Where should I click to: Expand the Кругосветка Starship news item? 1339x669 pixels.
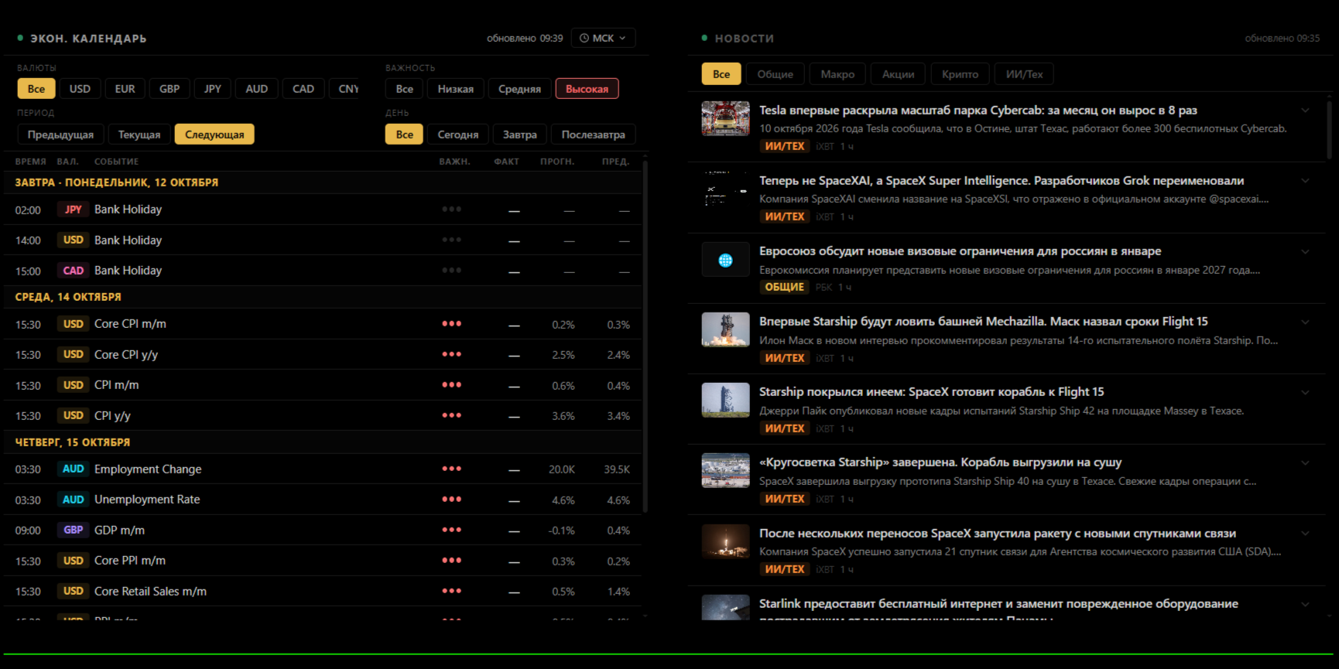1305,462
